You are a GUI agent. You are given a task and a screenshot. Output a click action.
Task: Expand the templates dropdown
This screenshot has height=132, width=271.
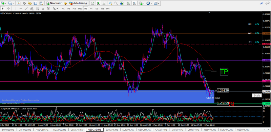coord(159,3)
